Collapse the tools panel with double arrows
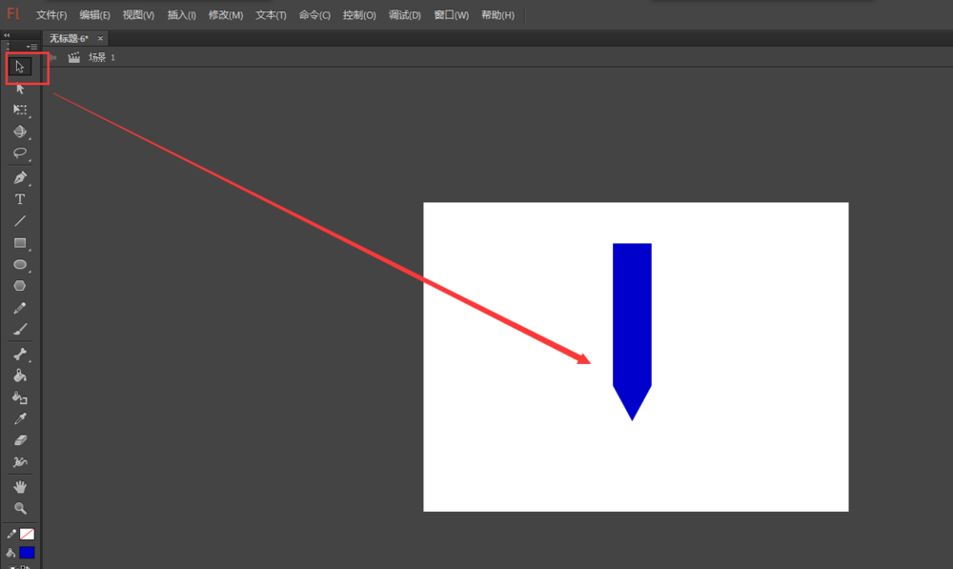The image size is (953, 569). coord(7,35)
